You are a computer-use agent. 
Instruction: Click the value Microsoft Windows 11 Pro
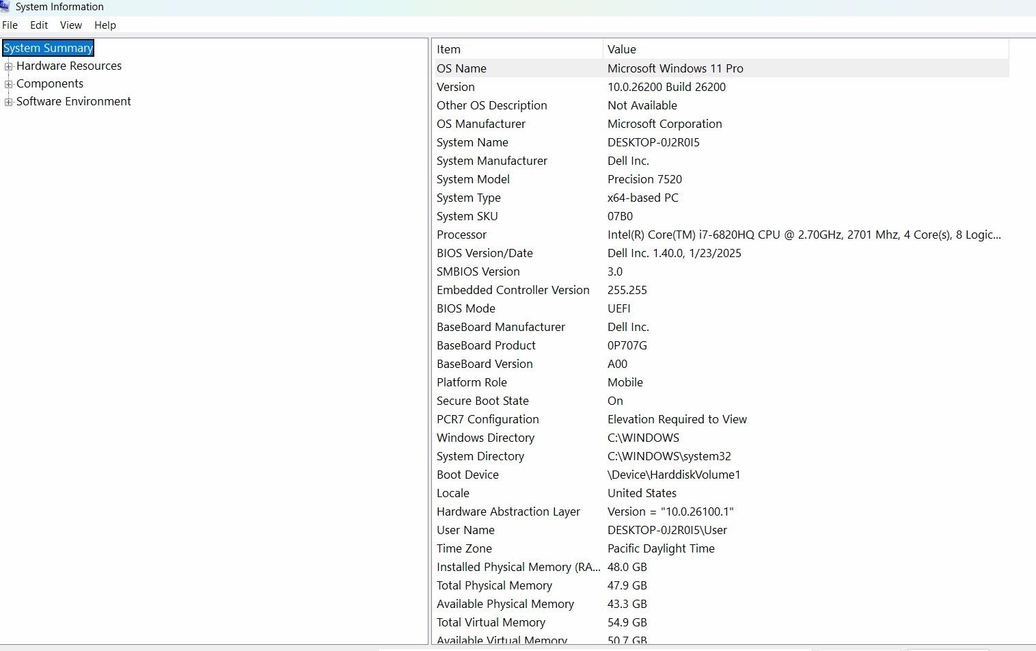tap(675, 68)
